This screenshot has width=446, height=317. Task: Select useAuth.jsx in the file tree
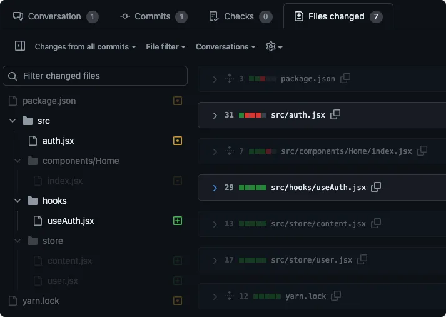tap(71, 221)
